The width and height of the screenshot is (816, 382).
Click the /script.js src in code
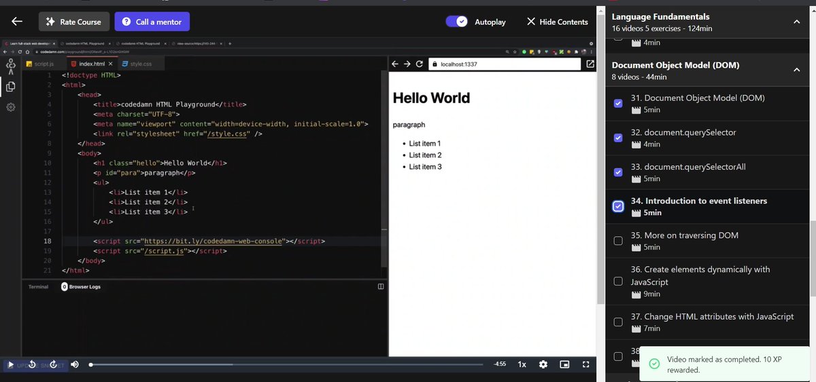164,251
